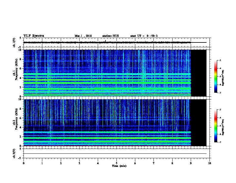Click the time axis tick label '3'
This screenshot has width=236, height=183.
79,163
